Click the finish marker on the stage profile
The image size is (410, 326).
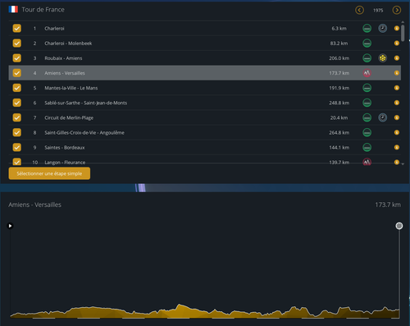pyautogui.click(x=399, y=226)
